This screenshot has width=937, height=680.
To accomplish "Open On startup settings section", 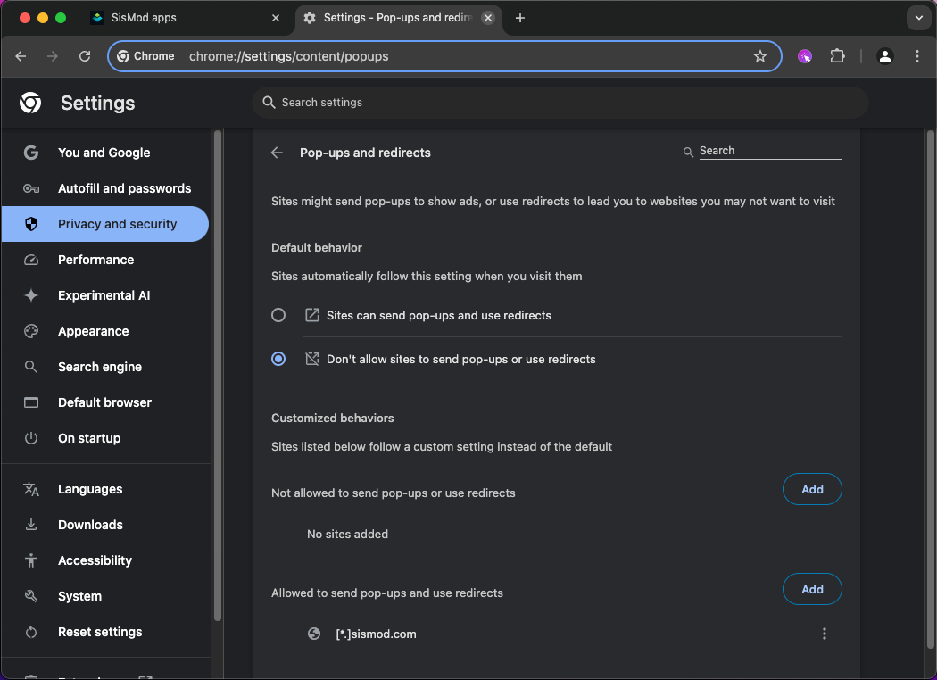I will tap(104, 438).
